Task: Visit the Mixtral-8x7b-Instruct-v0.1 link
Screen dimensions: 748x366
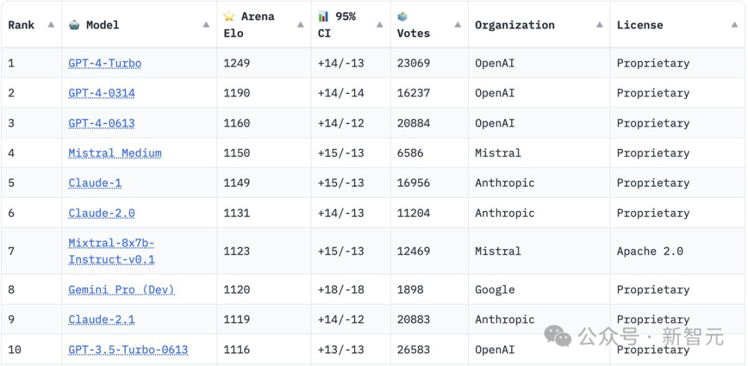Action: [111, 251]
